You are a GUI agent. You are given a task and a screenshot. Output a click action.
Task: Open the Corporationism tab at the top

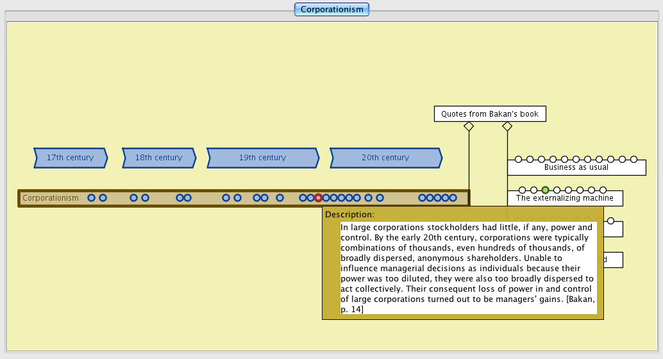(x=331, y=9)
